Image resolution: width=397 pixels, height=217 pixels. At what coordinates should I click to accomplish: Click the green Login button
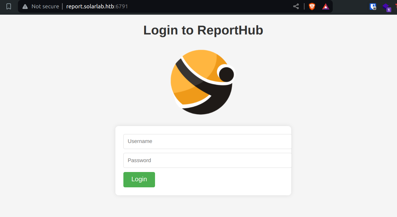[139, 180]
